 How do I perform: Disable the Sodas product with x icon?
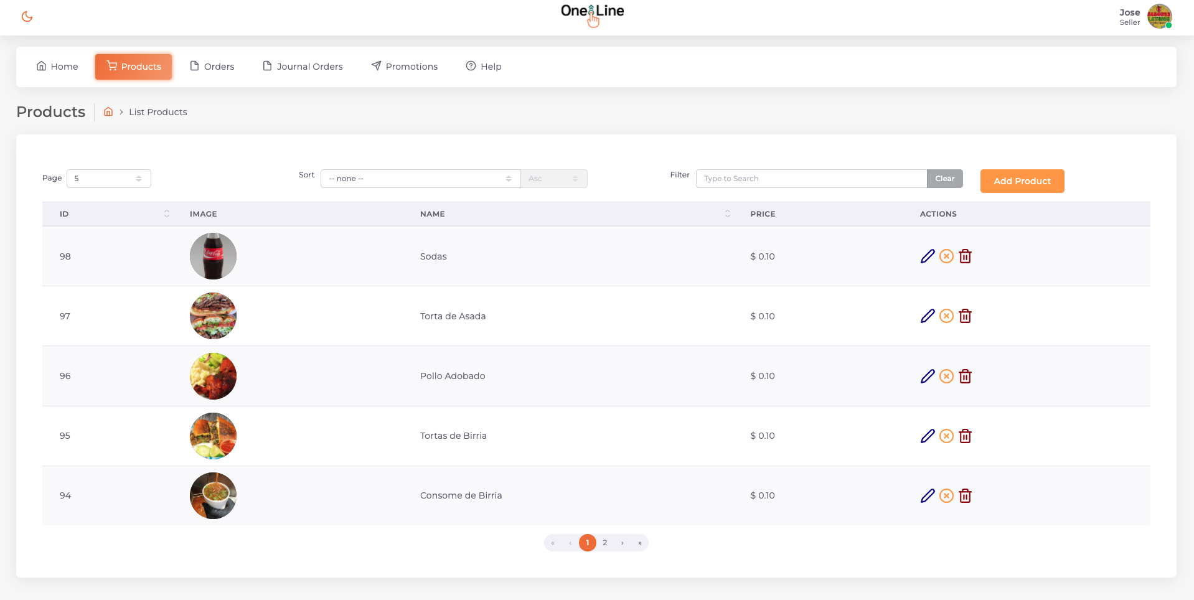tap(946, 256)
